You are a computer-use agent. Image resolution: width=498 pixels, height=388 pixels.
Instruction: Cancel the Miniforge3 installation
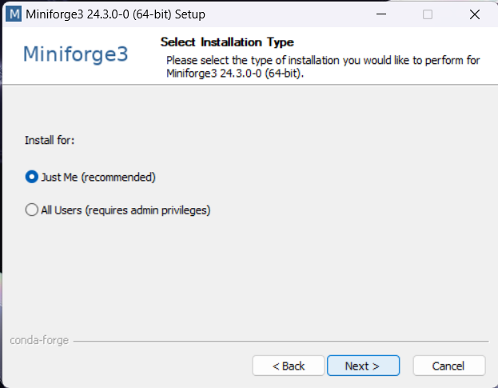[x=448, y=366]
